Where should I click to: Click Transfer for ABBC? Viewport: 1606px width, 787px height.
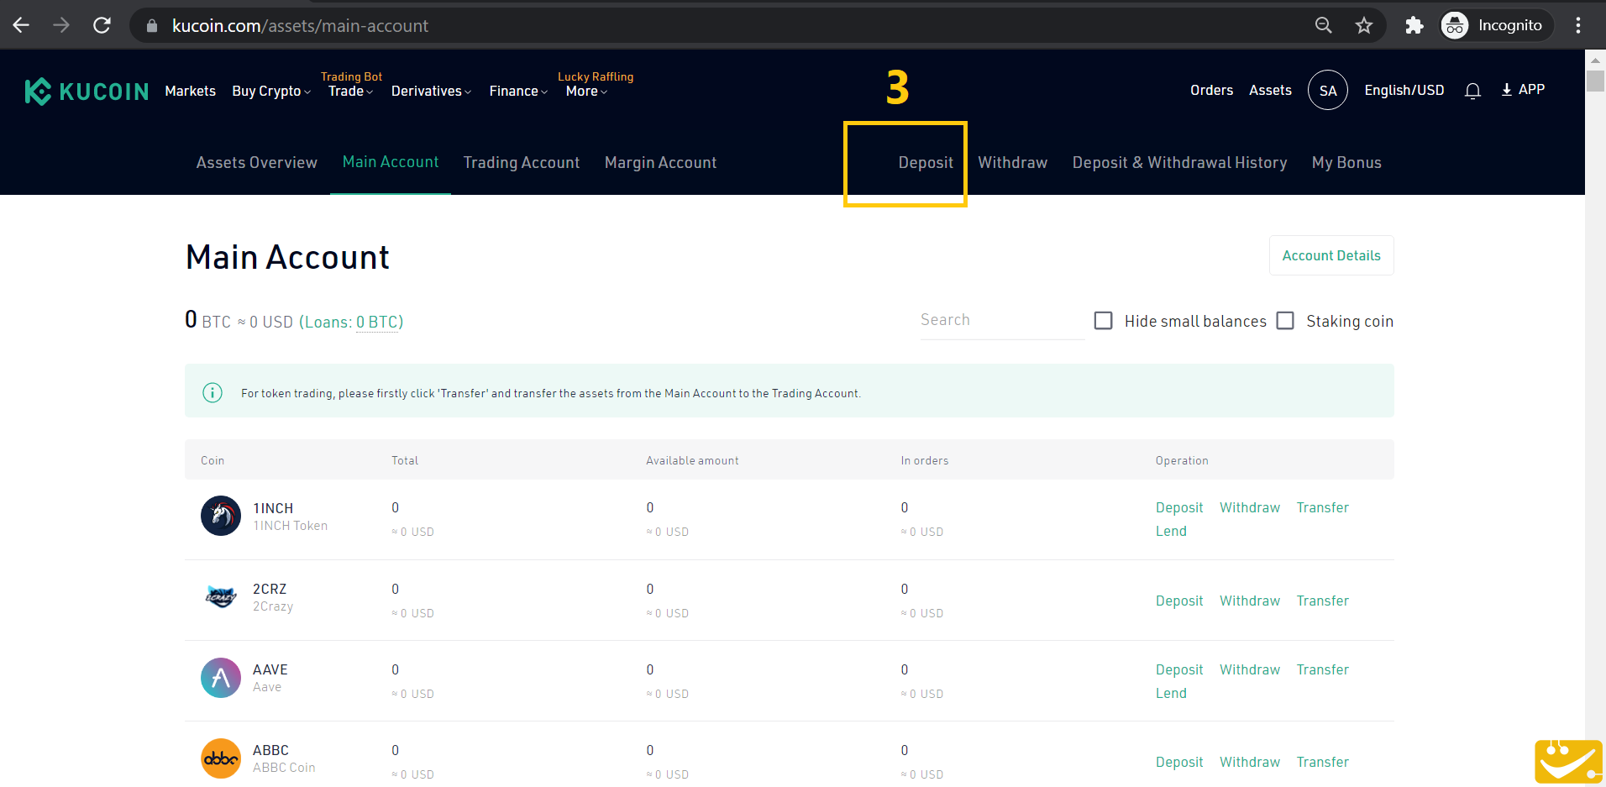[x=1322, y=762]
